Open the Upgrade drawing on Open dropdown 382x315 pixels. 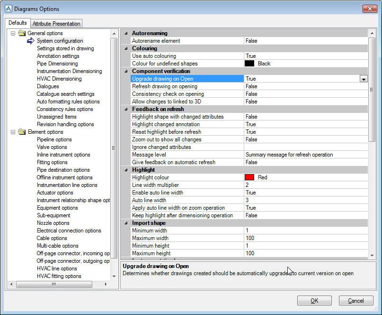click(x=364, y=79)
